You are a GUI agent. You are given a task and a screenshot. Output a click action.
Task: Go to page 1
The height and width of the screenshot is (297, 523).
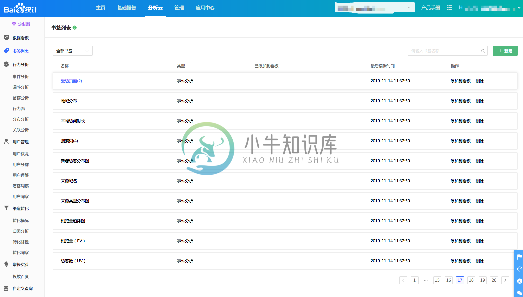coord(415,280)
